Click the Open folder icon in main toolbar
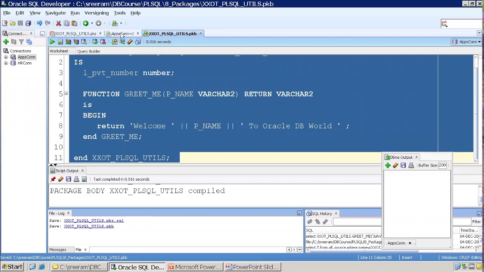Screen dimensions: 484x272 (x=12, y=23)
